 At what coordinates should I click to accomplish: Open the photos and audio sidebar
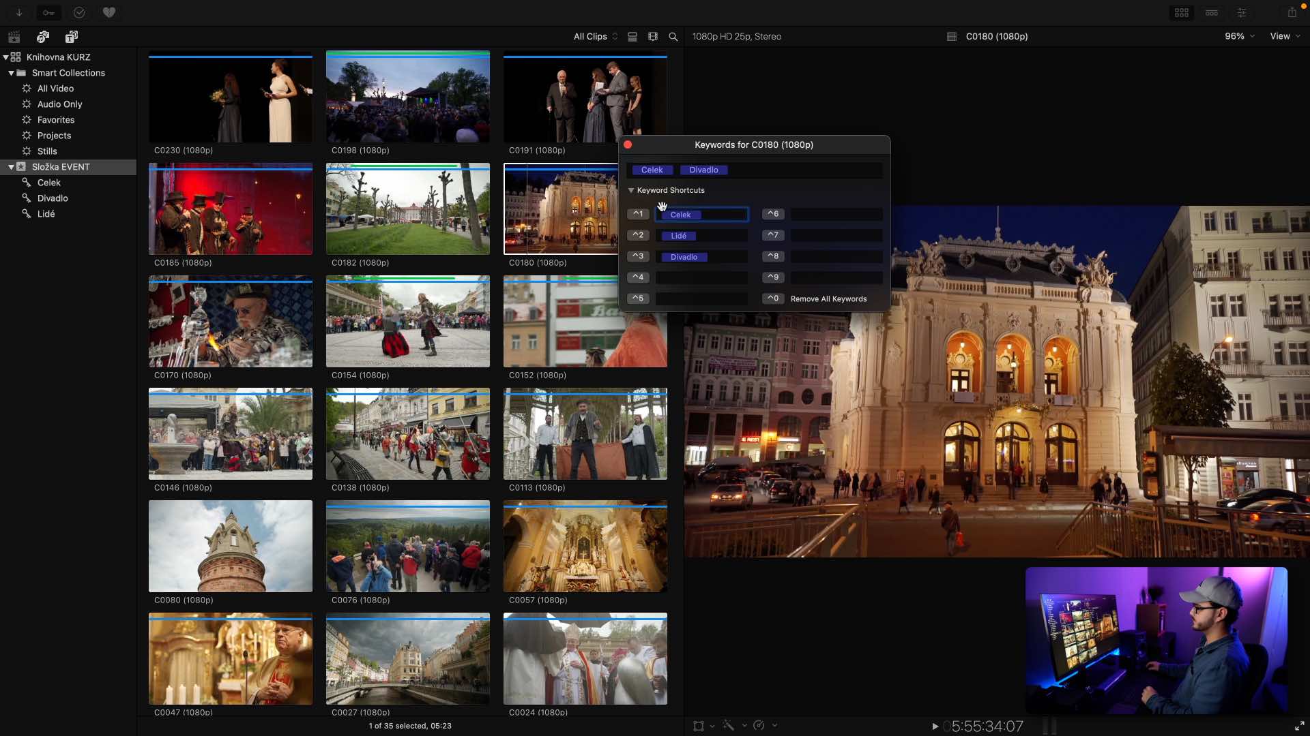(x=43, y=37)
